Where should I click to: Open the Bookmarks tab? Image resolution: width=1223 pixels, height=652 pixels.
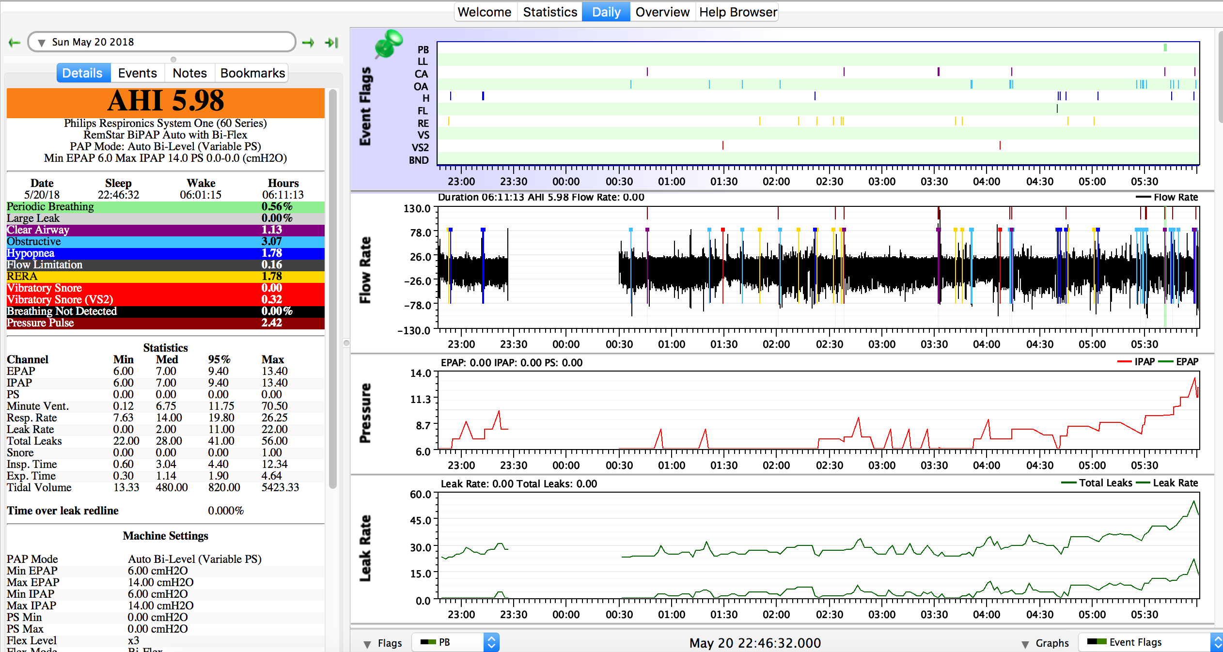252,73
